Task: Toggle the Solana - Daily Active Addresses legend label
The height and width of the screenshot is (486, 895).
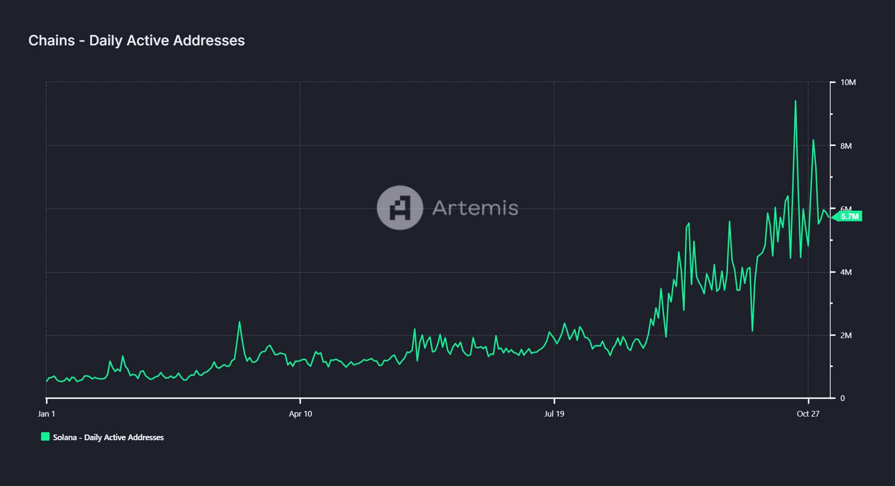Action: [x=108, y=437]
